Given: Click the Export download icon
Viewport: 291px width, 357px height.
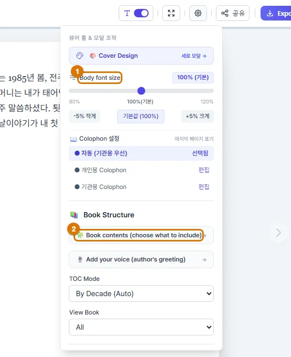Looking at the screenshot, I should coord(270,13).
